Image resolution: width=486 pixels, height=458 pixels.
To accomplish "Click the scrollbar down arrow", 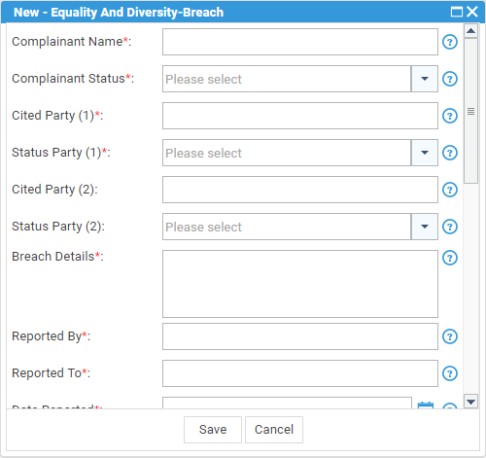I will point(470,402).
